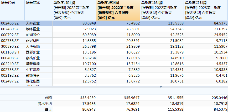Image resolution: width=228 pixels, height=112 pixels.
Task: Select stock code 601168.SH
Action: click(10, 52)
